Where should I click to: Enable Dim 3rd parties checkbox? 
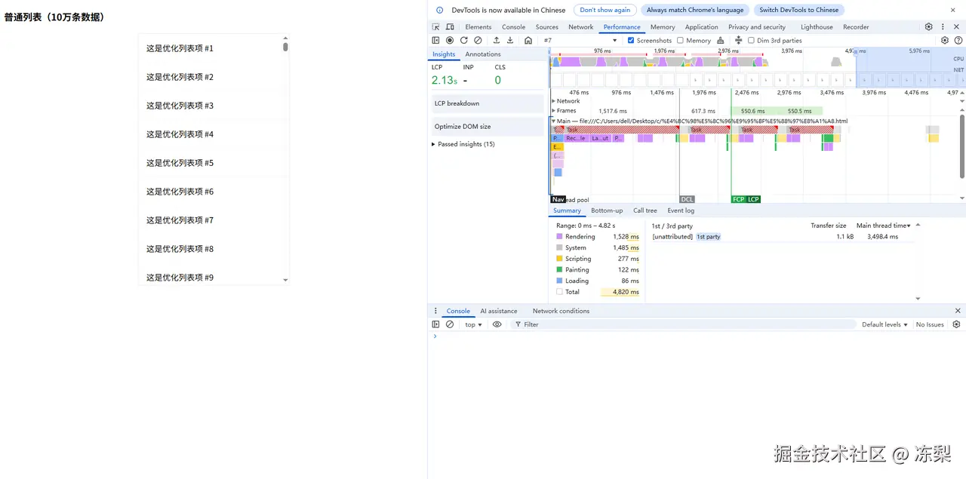click(751, 41)
